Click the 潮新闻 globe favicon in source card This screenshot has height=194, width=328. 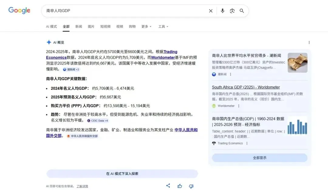click(214, 74)
